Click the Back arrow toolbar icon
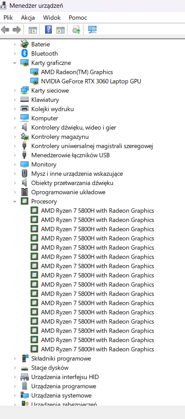The height and width of the screenshot is (419, 185). coord(5,30)
